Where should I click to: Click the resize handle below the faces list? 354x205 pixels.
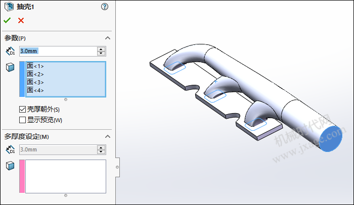(x=66, y=99)
